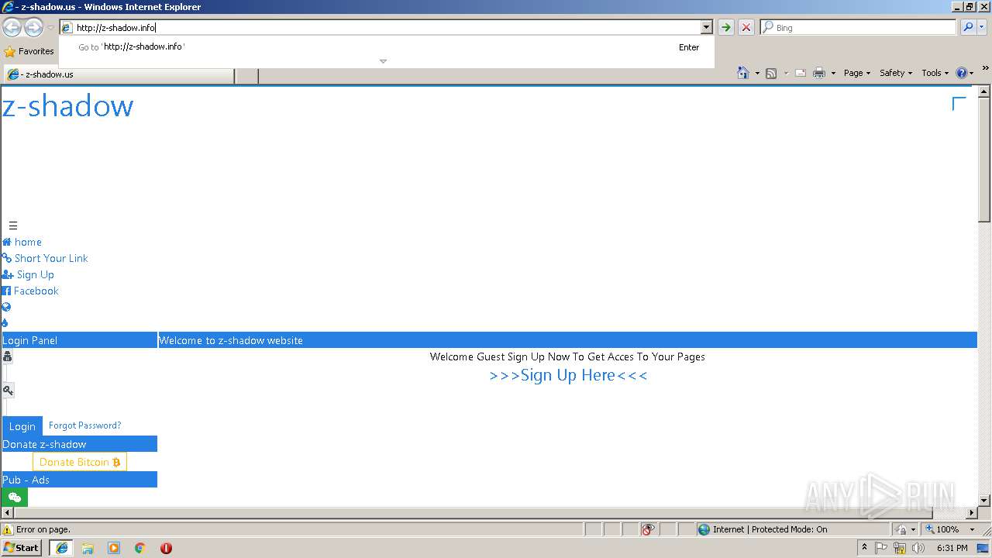Image resolution: width=992 pixels, height=558 pixels.
Task: Expand the toolbar overflow chevron
Action: 985,68
